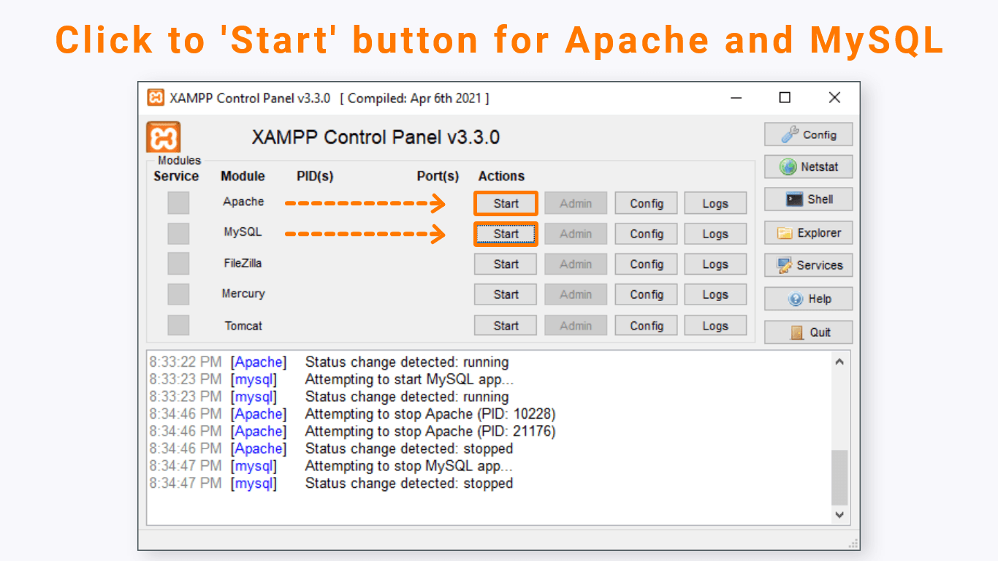Click the Admin button in the Mercury row

point(576,294)
